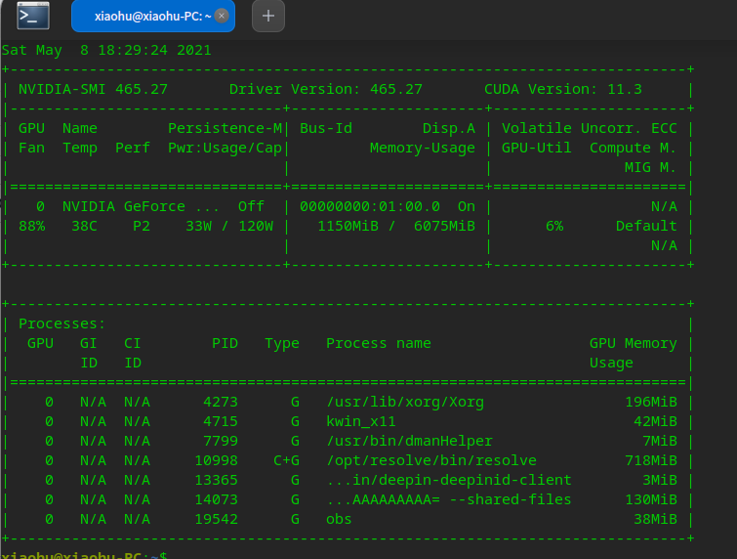737x559 pixels.
Task: Click the Driver Version 465.27 text
Action: [325, 89]
